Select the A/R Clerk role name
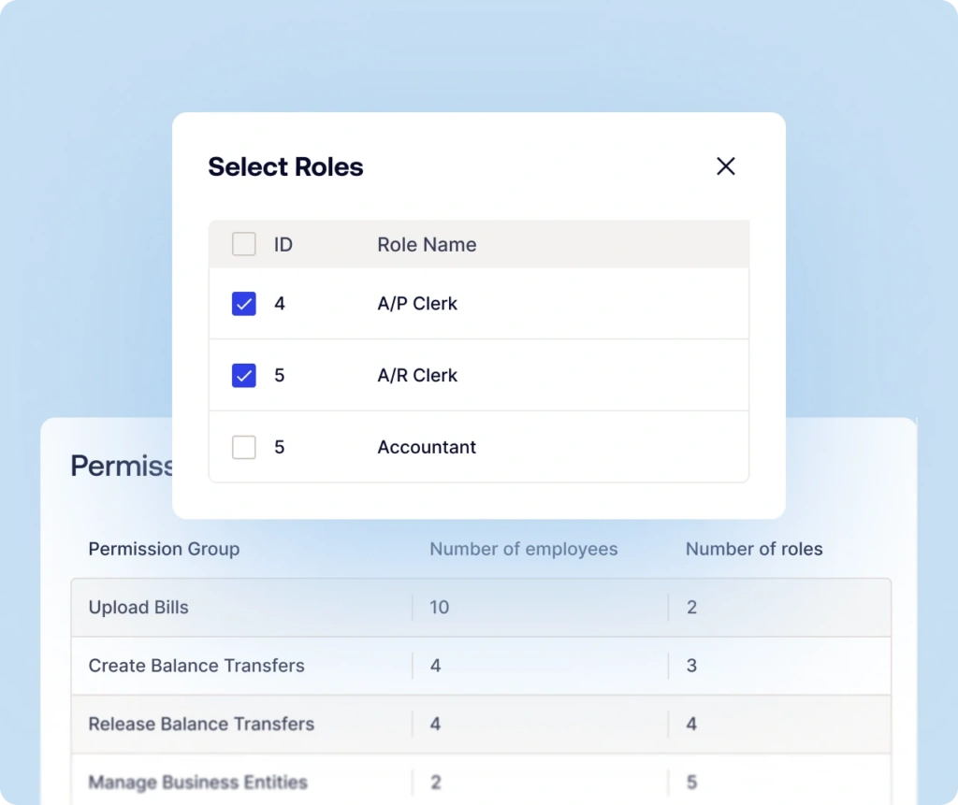The image size is (958, 805). 417,376
